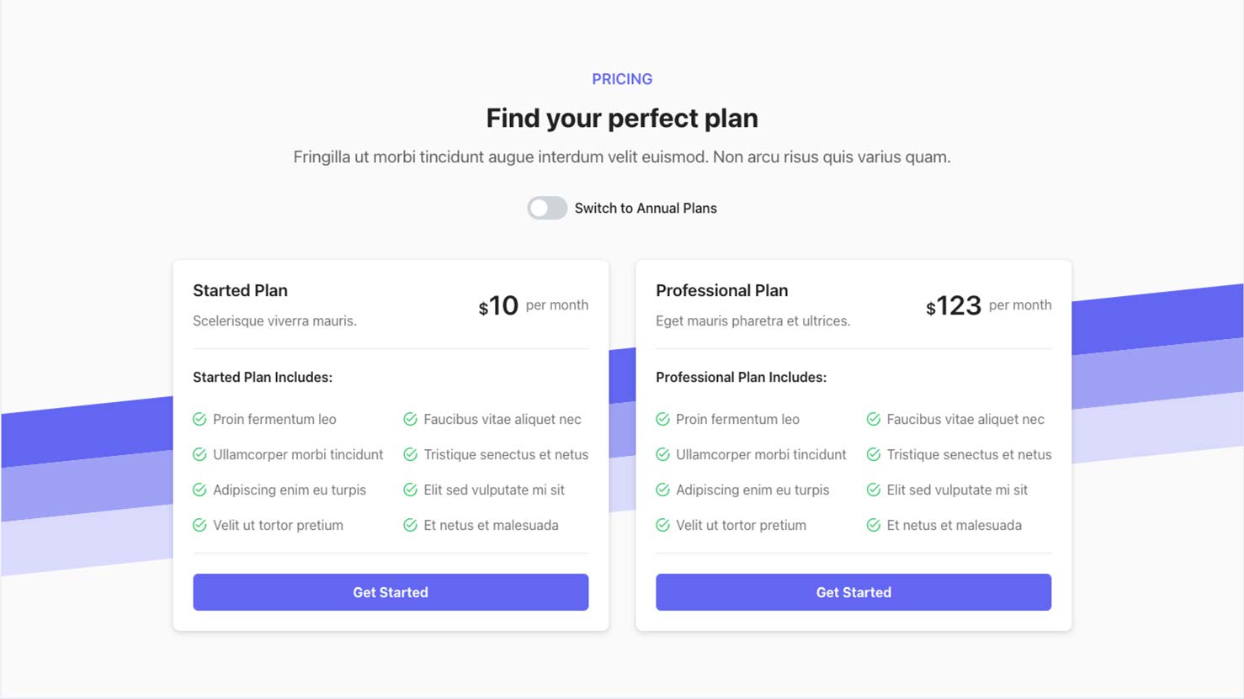1244x699 pixels.
Task: Click Get Started in the Professional Plan card
Action: point(853,592)
